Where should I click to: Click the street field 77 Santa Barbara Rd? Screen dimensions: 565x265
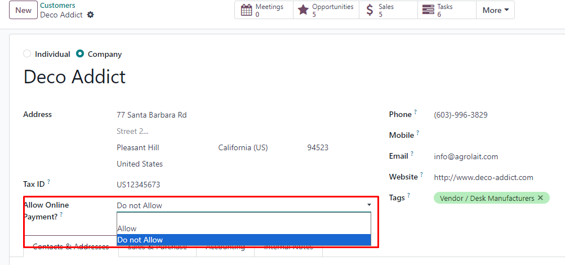click(x=152, y=115)
